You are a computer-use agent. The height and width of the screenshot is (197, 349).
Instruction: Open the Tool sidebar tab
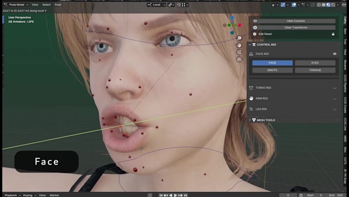coord(345,42)
